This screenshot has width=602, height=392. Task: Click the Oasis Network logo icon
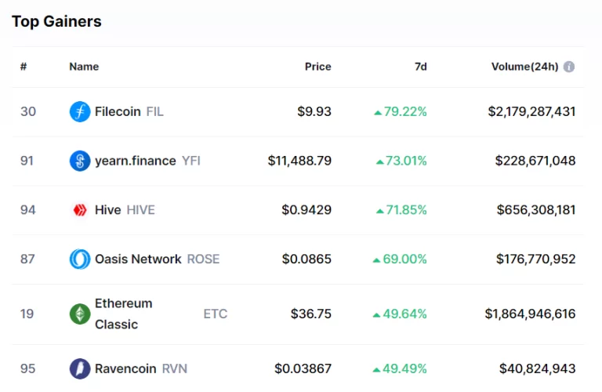click(x=80, y=259)
